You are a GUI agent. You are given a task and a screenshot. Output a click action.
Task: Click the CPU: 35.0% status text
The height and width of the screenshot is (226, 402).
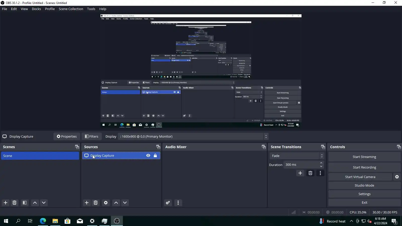[358, 212]
